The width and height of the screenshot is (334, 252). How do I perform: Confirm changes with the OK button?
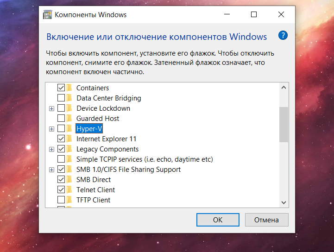(218, 220)
